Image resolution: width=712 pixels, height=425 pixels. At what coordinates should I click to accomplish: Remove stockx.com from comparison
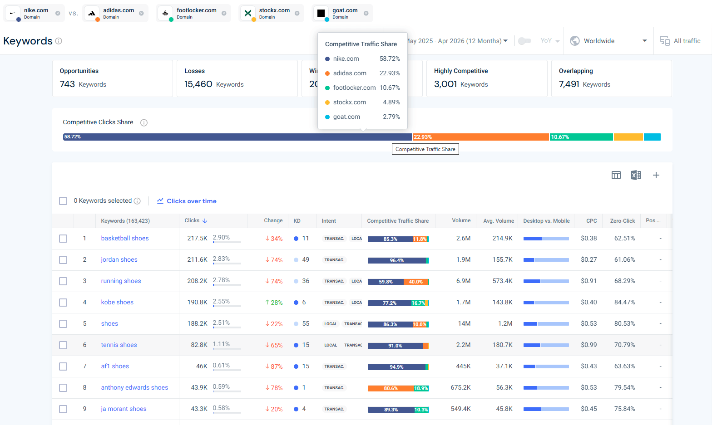coord(297,13)
